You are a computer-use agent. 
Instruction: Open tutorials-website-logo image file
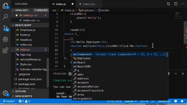(30, 69)
